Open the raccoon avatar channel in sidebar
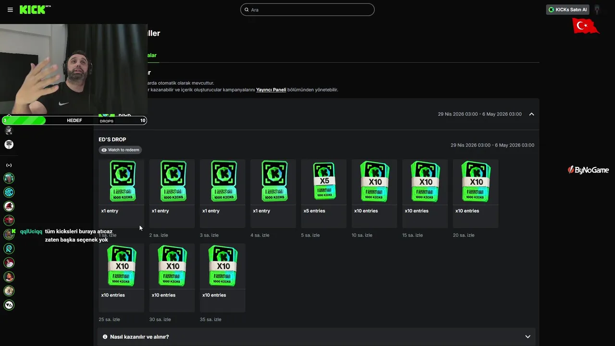 [9, 144]
